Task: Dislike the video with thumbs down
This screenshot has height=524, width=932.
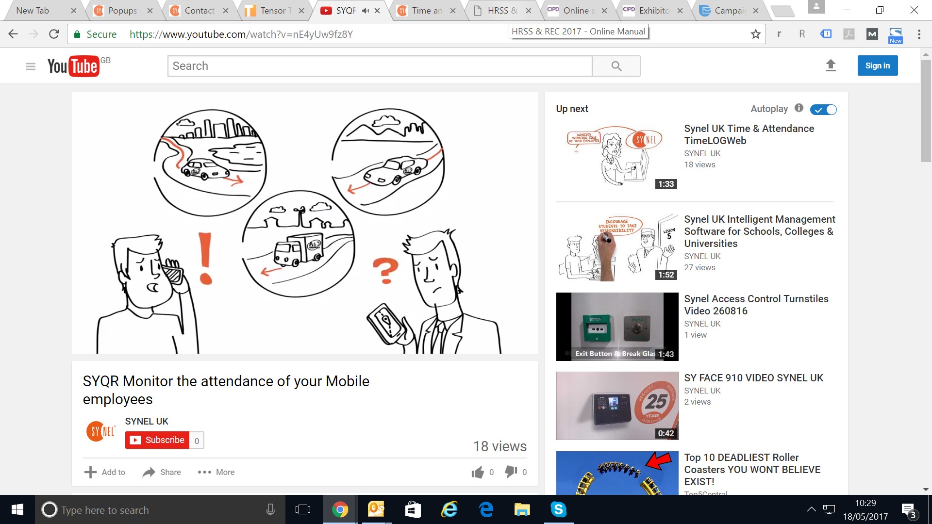Action: (x=511, y=472)
